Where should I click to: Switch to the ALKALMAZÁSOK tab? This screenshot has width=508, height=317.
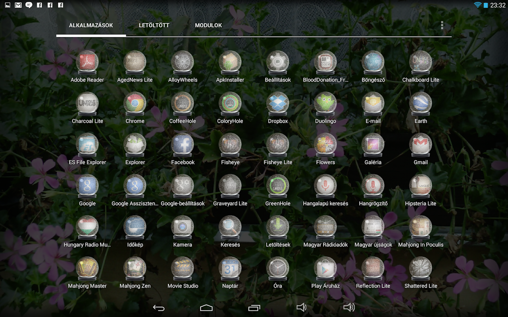[x=91, y=25]
